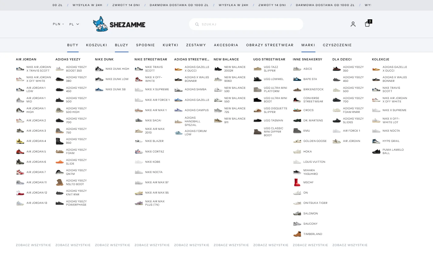Open the Spodnie menu tab

coord(145,45)
